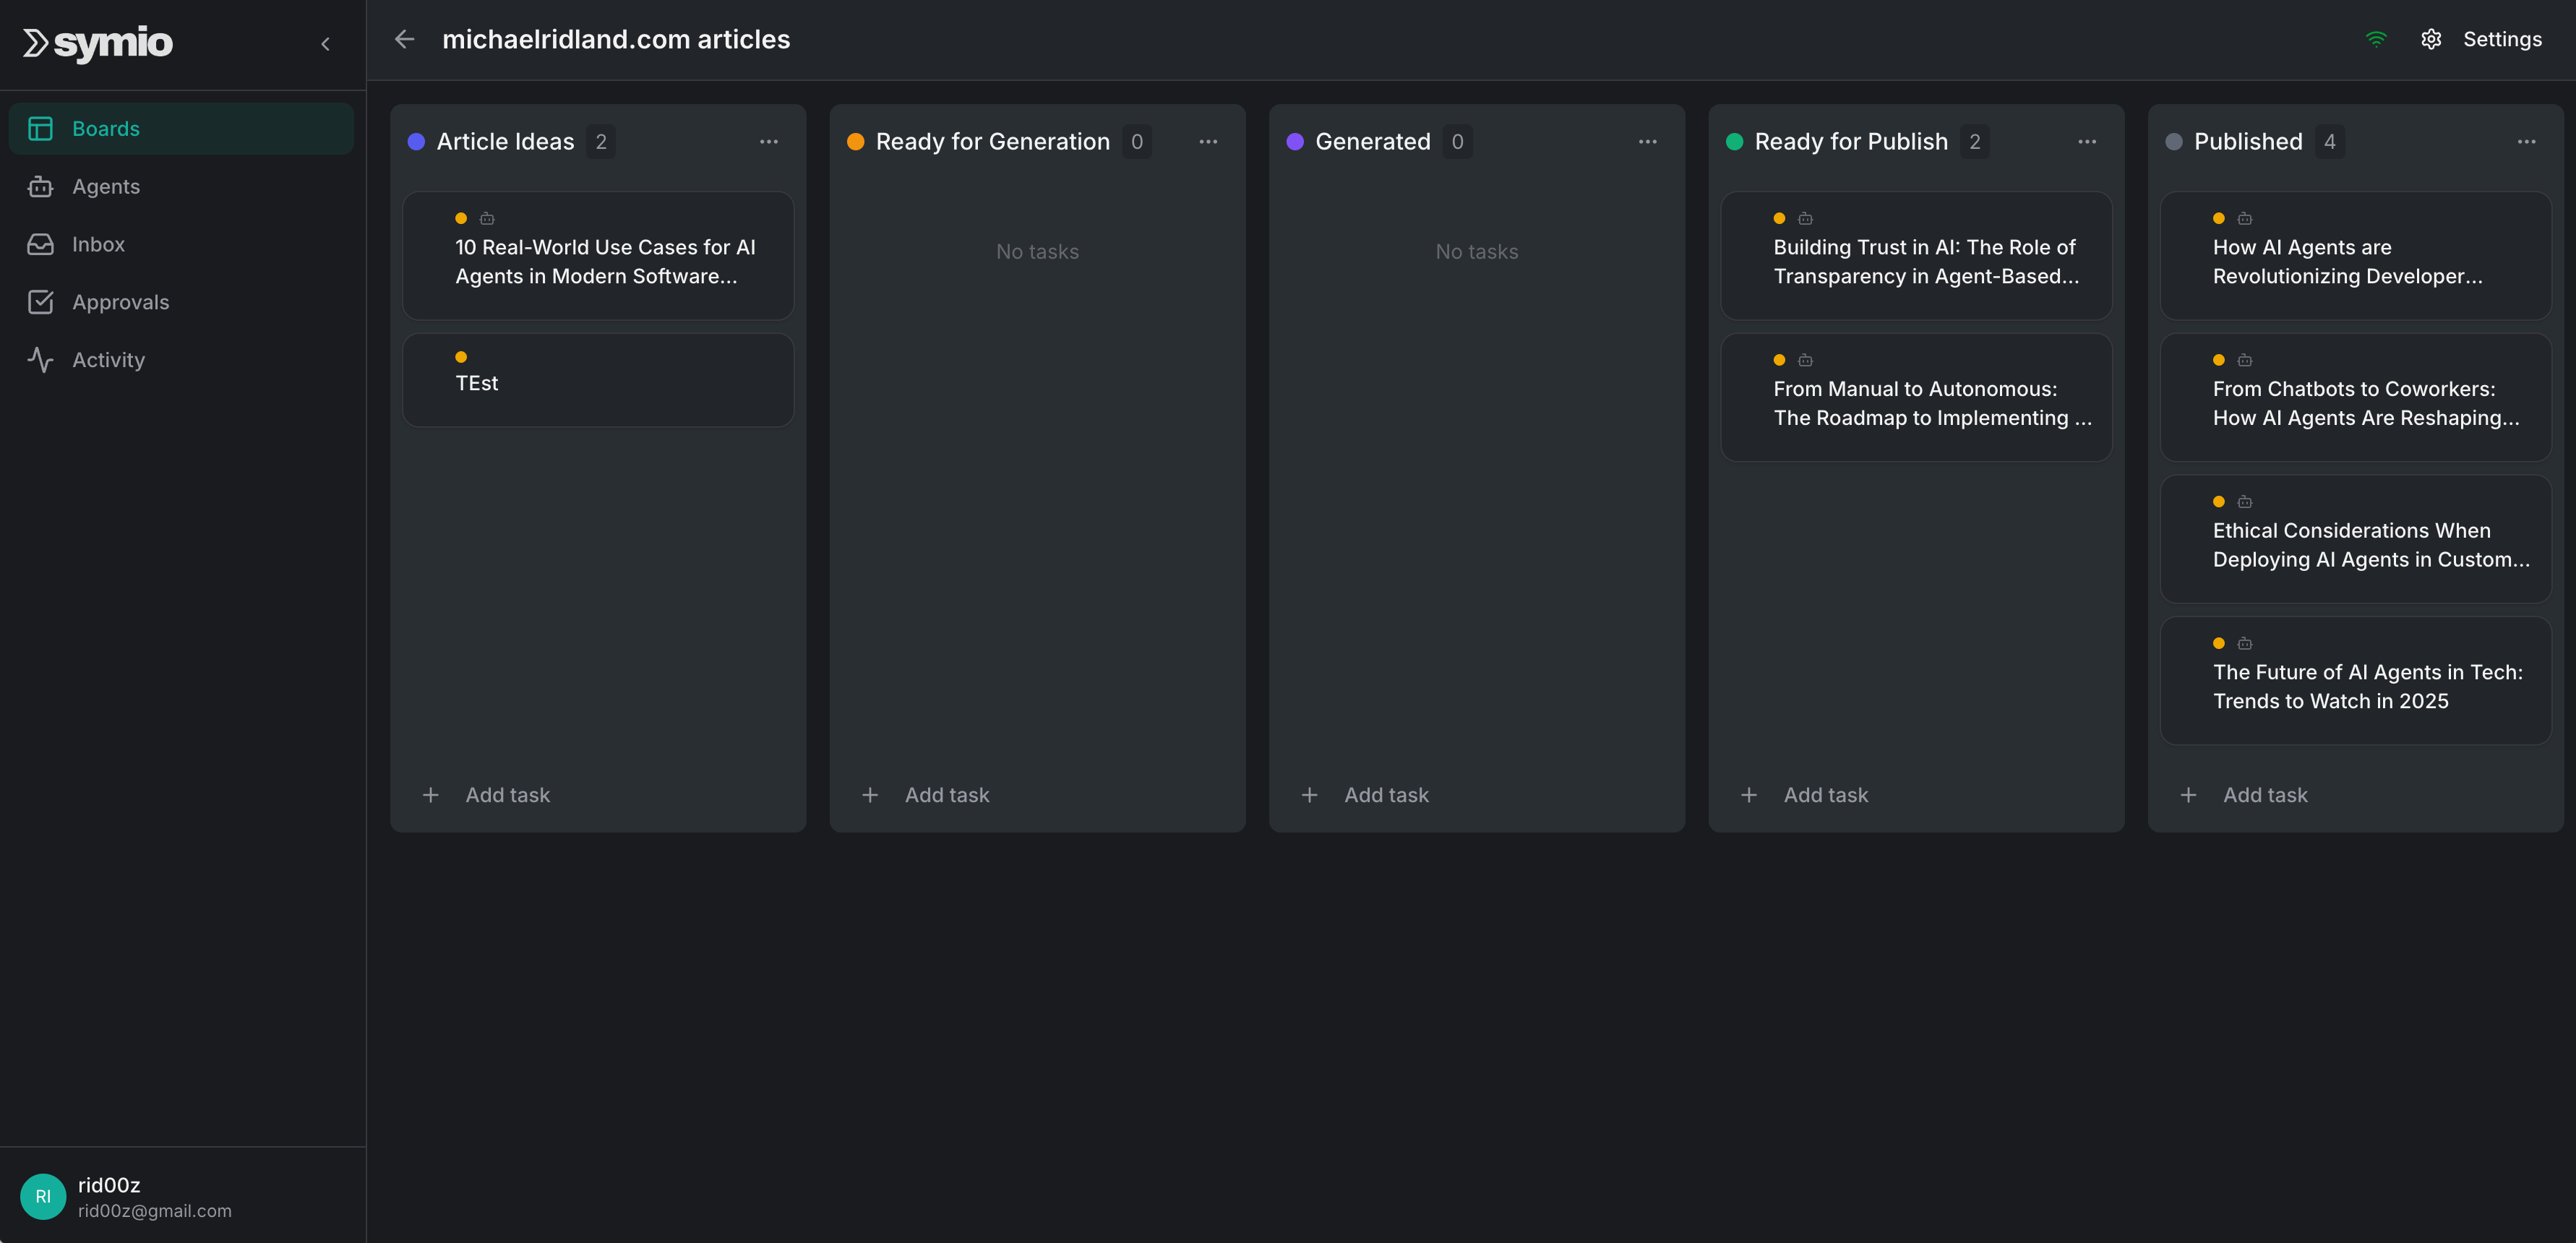Open Published column options menu

pos(2527,141)
